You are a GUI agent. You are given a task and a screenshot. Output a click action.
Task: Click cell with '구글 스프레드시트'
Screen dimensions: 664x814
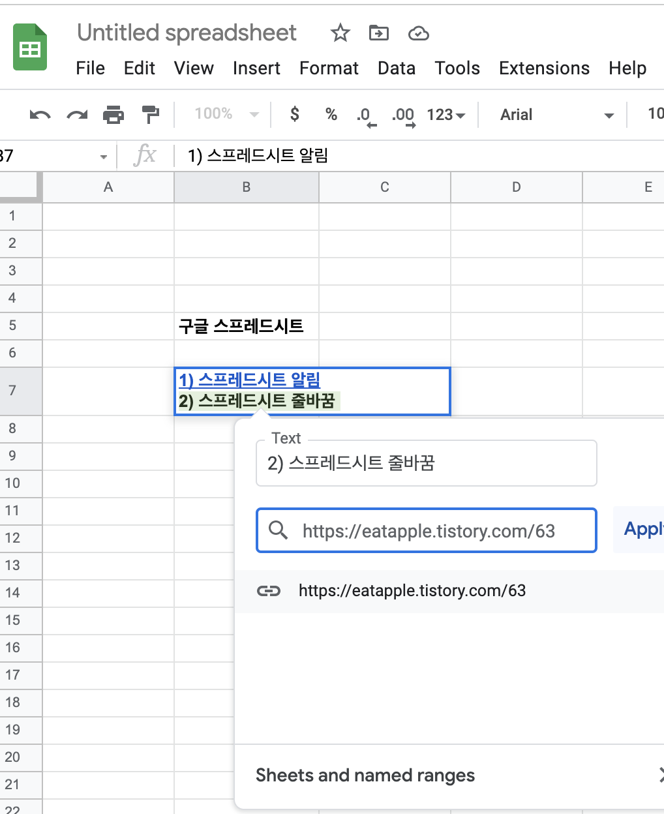247,326
